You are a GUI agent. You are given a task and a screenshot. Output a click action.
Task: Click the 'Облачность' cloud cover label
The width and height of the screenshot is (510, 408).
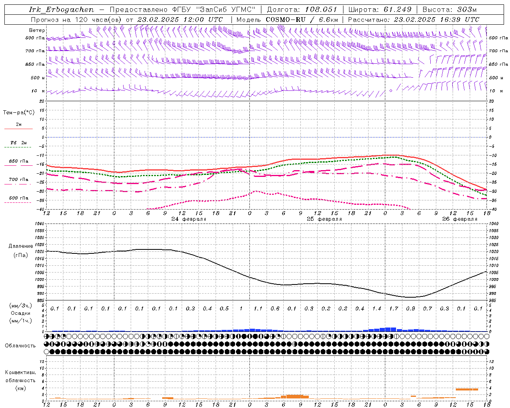pyautogui.click(x=20, y=346)
